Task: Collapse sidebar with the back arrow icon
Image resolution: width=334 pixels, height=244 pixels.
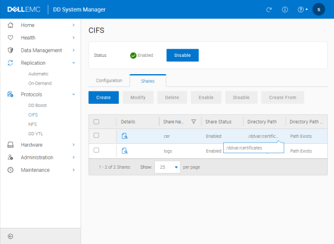Action: (x=11, y=237)
